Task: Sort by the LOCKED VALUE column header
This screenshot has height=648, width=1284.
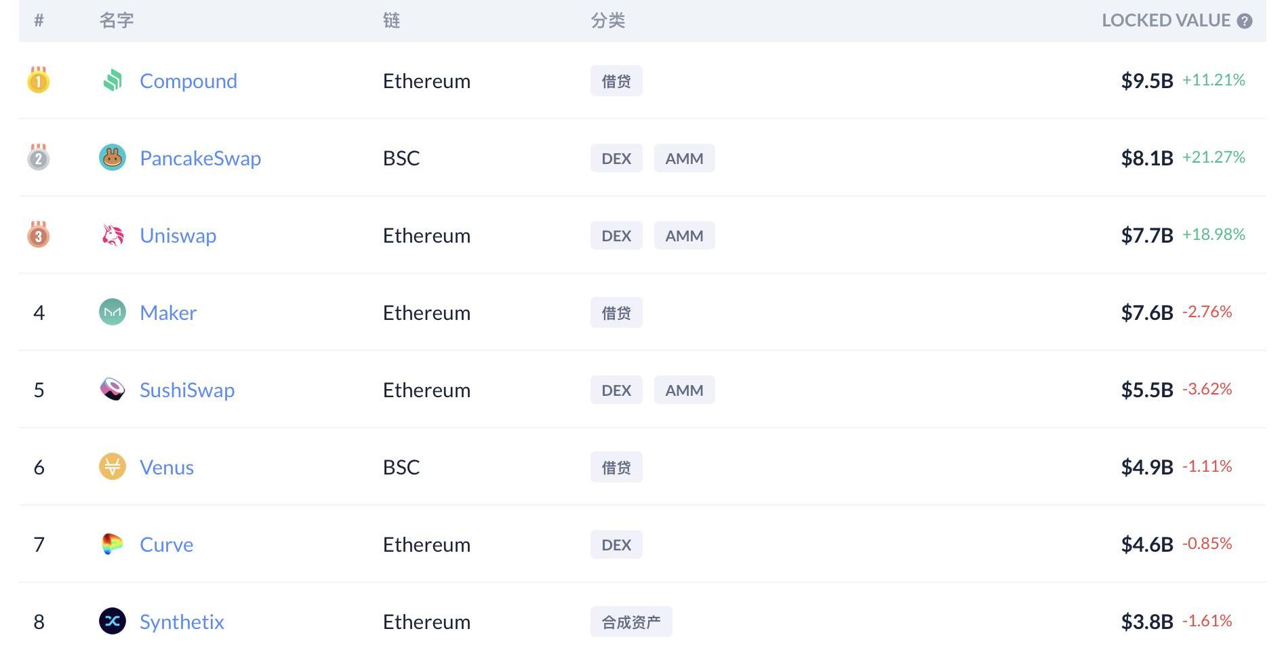Action: [x=1165, y=21]
